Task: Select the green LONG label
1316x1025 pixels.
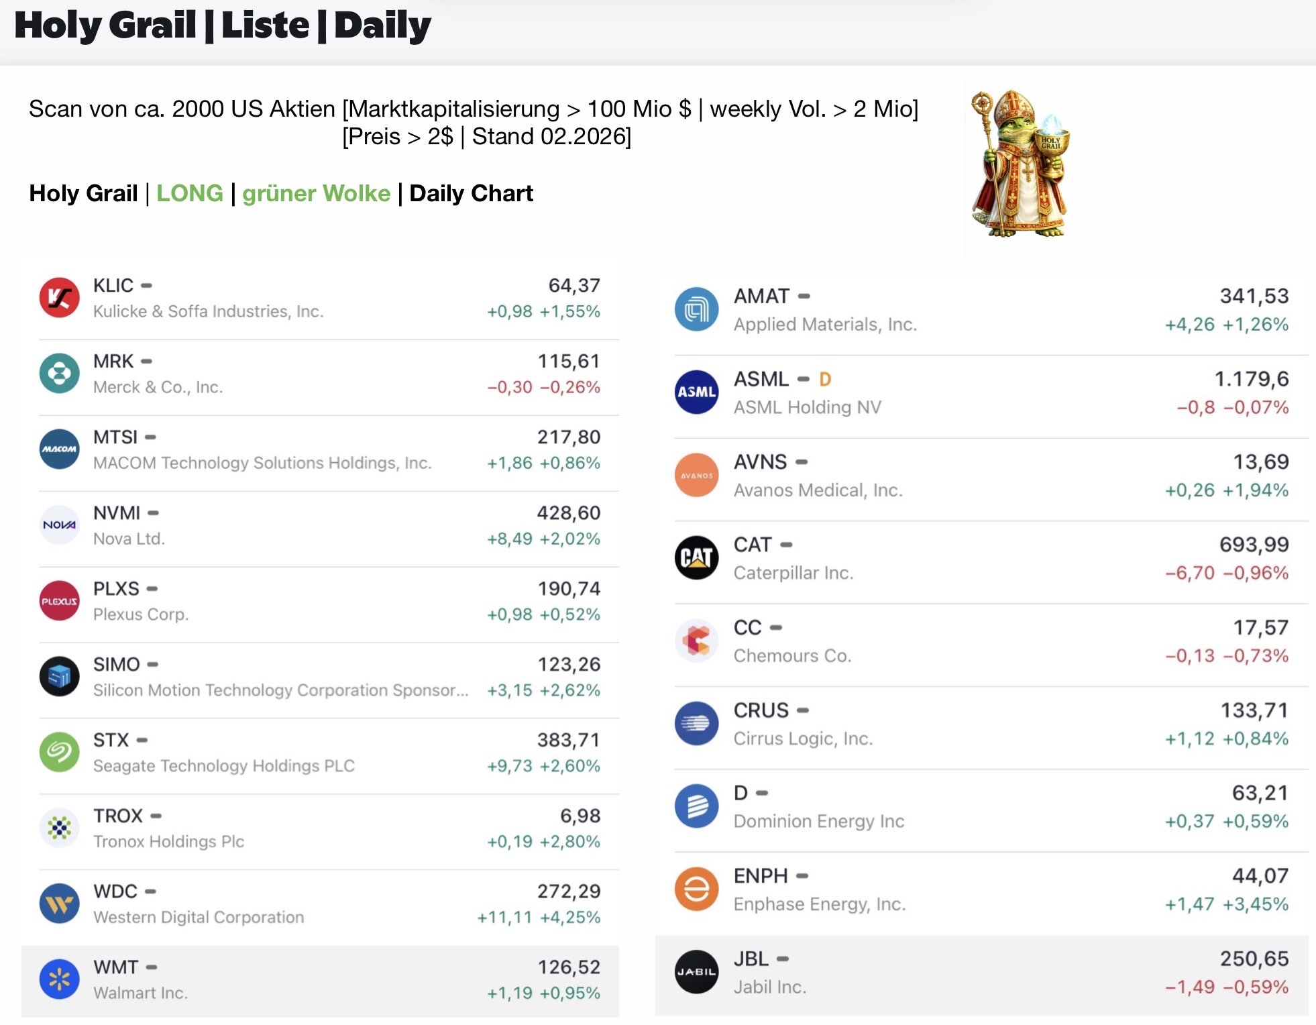Action: pyautogui.click(x=190, y=193)
